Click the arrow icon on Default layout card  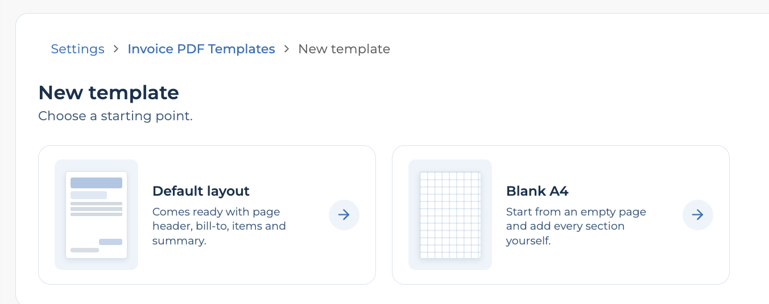point(344,215)
